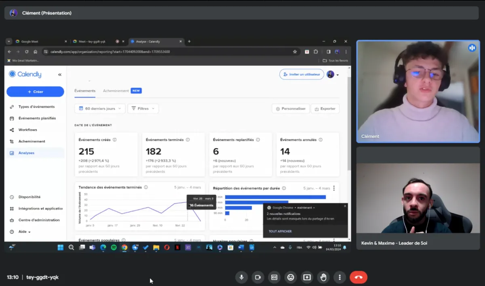
Task: Click the Calendly page vertical scrollbar
Action: pos(349,121)
